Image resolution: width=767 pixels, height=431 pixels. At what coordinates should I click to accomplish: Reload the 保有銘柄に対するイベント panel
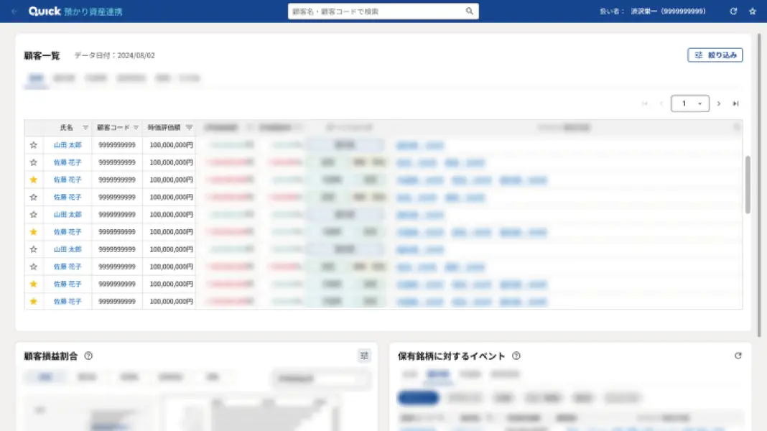tap(738, 356)
